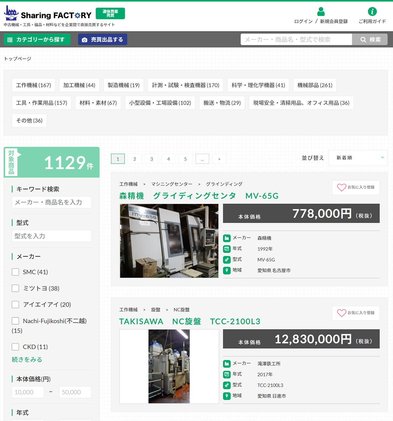Click the next page arrow
The image size is (393, 421).
[x=219, y=159]
